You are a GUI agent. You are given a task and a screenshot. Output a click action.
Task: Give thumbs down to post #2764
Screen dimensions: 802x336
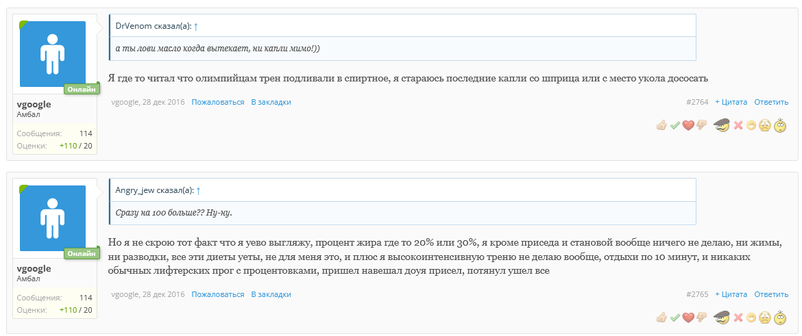(701, 125)
